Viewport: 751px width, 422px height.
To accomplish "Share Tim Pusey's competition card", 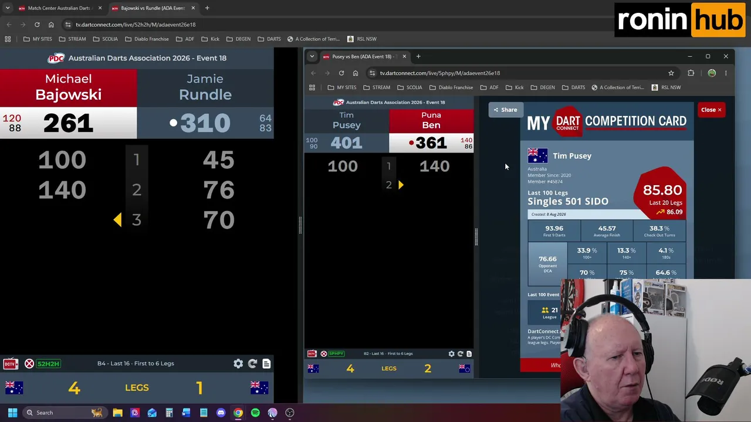I will [x=505, y=110].
